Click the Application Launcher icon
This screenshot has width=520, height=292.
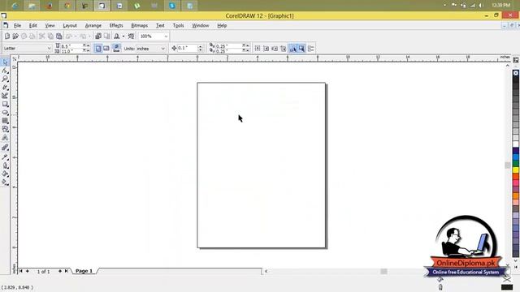tap(117, 36)
